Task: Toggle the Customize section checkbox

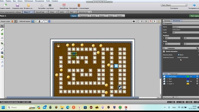Action: (166, 48)
